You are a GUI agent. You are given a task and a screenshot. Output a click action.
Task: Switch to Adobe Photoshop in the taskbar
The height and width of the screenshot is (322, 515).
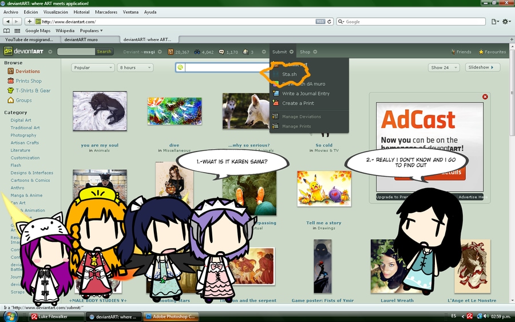click(x=171, y=317)
